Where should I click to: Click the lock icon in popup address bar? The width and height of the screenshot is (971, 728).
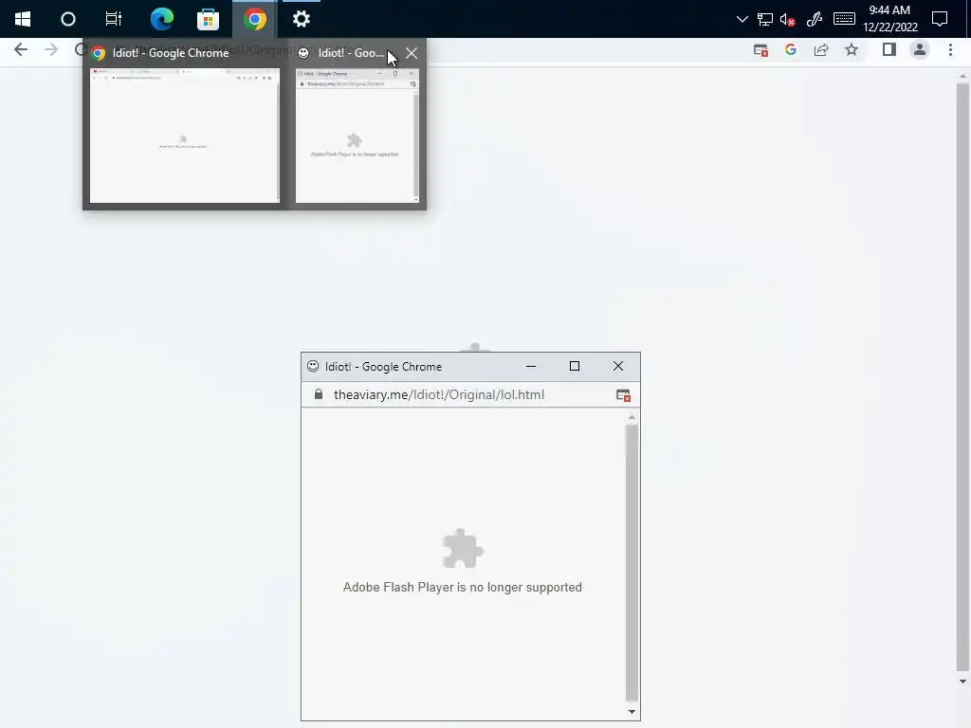[319, 394]
